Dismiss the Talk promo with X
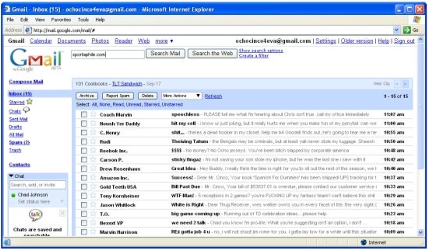This screenshot has height=249, width=428. coord(62,213)
